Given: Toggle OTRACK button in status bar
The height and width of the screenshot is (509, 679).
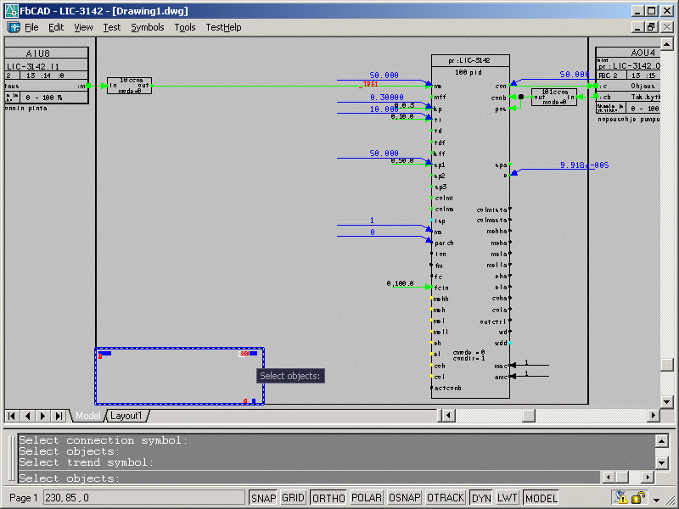Looking at the screenshot, I should pyautogui.click(x=446, y=498).
